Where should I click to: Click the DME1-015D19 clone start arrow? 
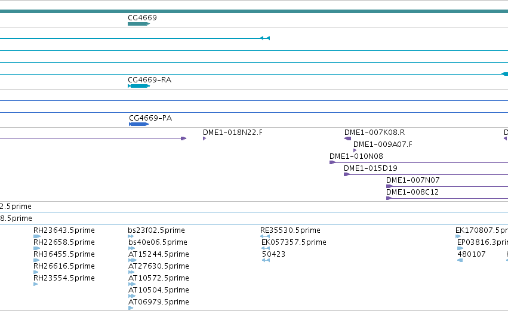[347, 175]
